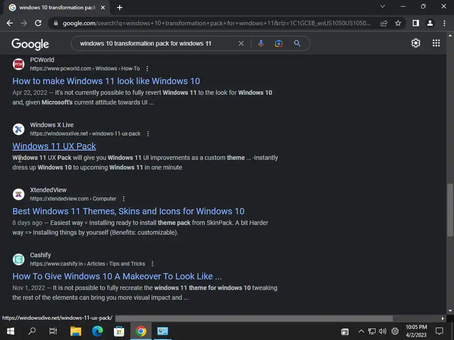Open the Windows 11 UX Pack link
454x340 pixels.
pos(54,146)
